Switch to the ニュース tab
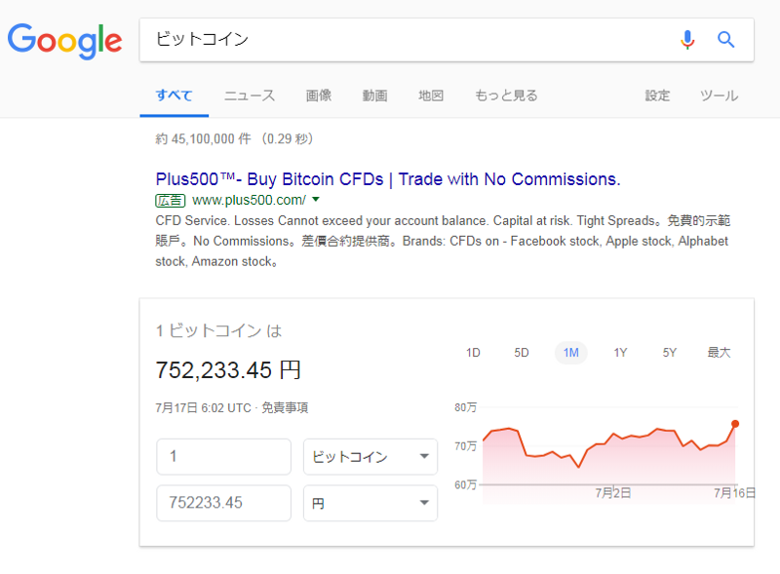 point(250,96)
